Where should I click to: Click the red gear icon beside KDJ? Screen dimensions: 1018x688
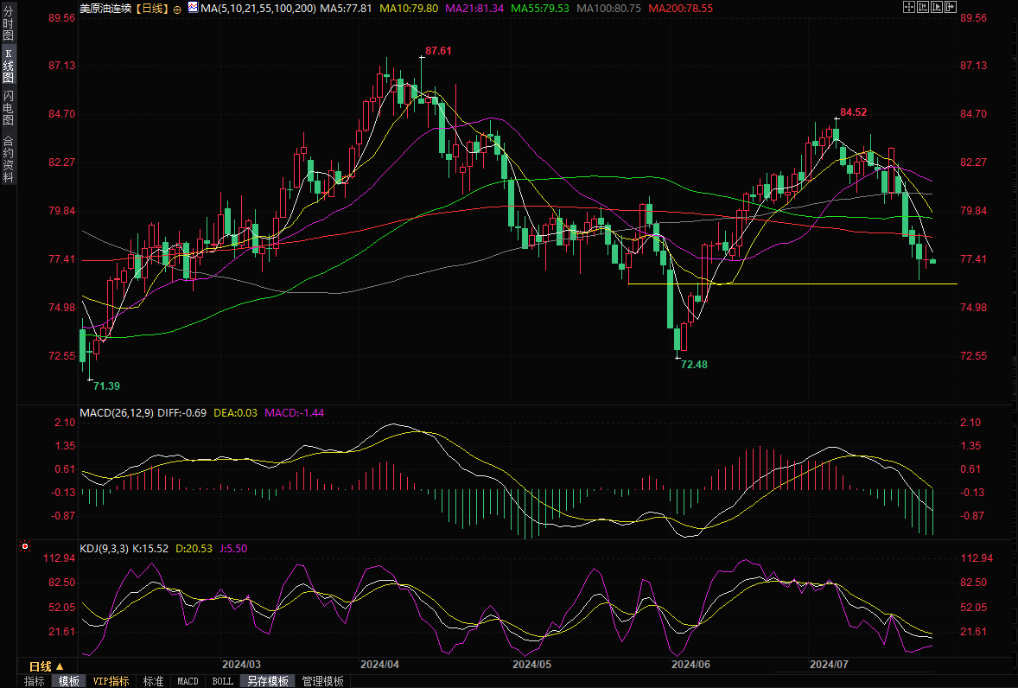24,547
